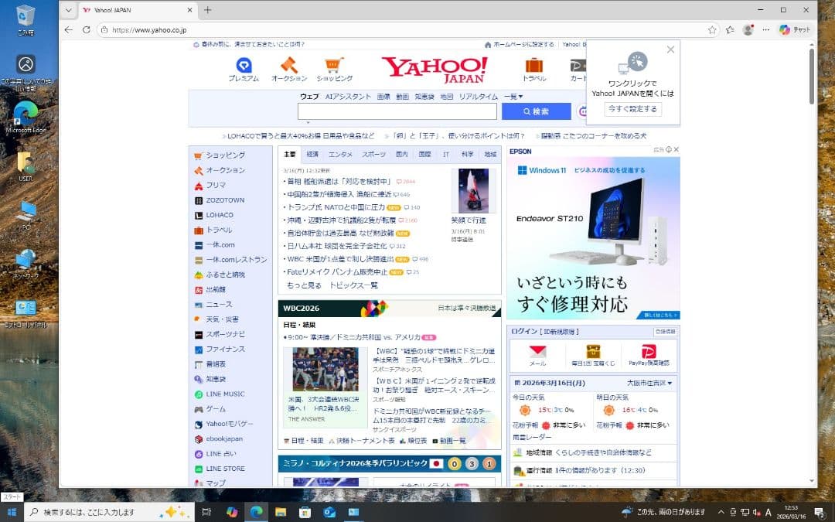Screen dimensions: 835x522
Task: Open 雨雲レーダー link
Action: 532,437
